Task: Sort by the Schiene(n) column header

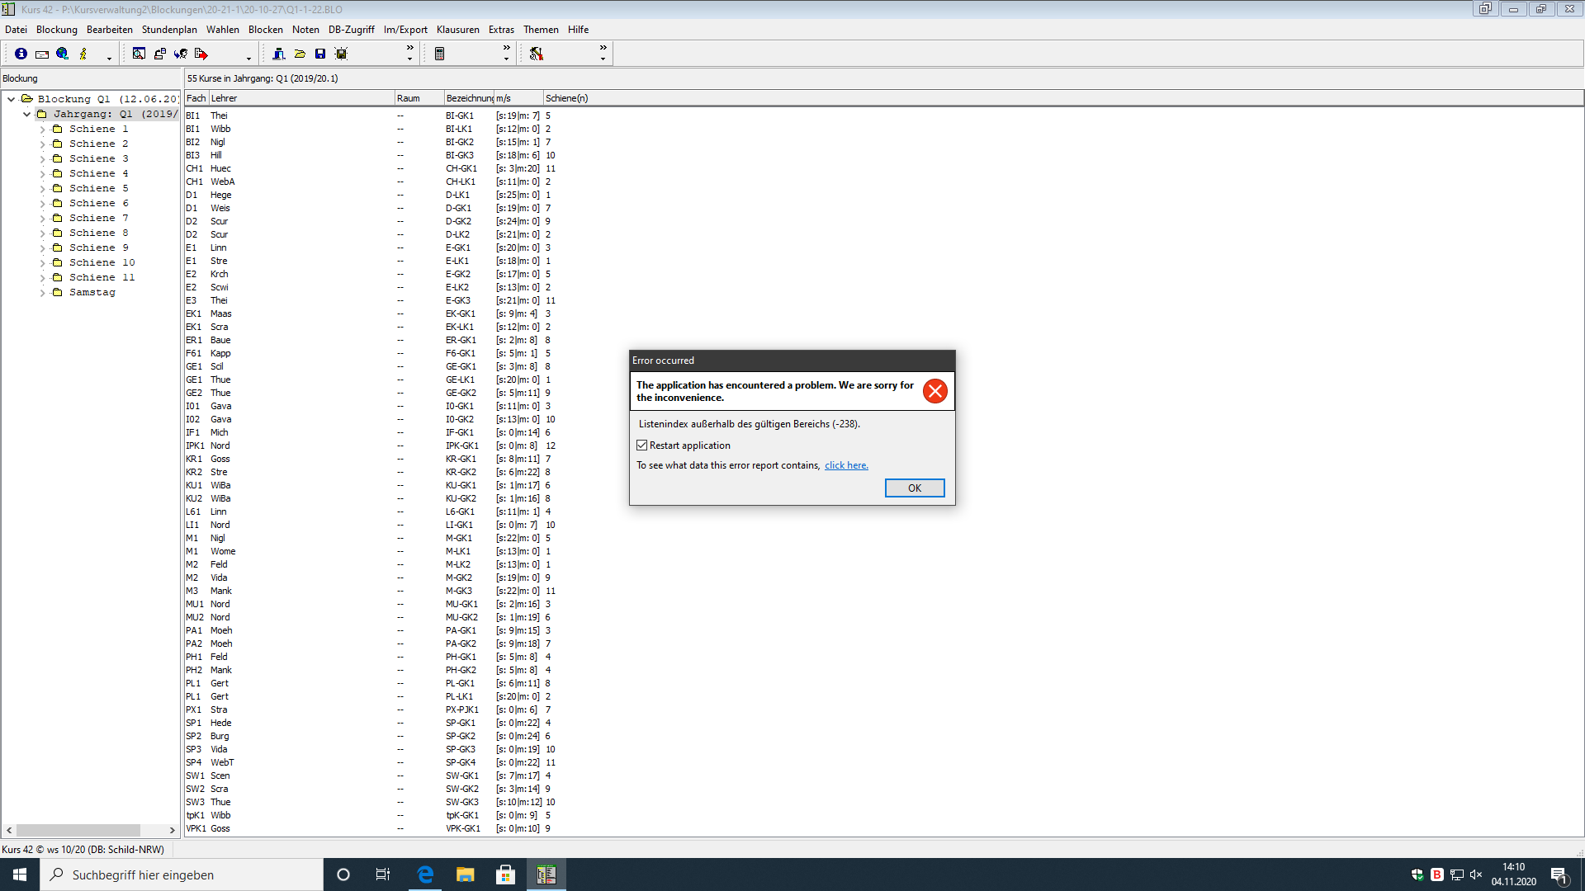Action: coord(1063,98)
